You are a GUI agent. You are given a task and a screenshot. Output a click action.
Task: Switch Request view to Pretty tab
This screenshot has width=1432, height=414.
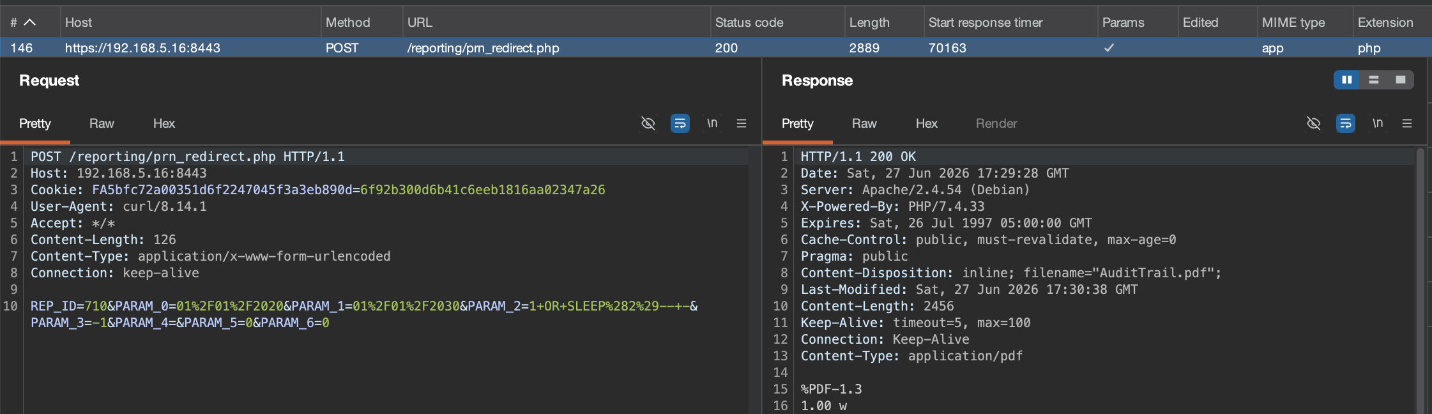(x=35, y=123)
